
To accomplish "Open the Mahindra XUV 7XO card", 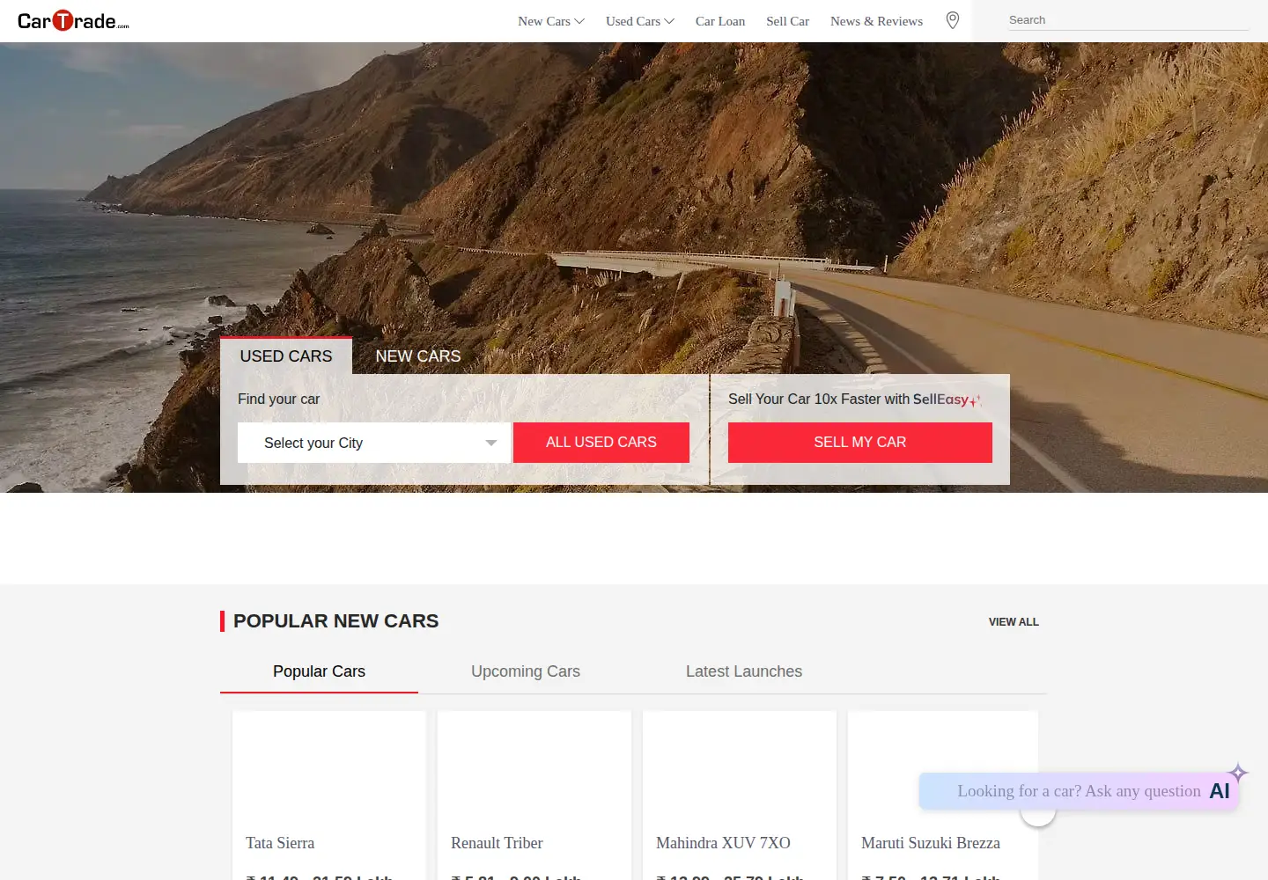I will 740,796.
